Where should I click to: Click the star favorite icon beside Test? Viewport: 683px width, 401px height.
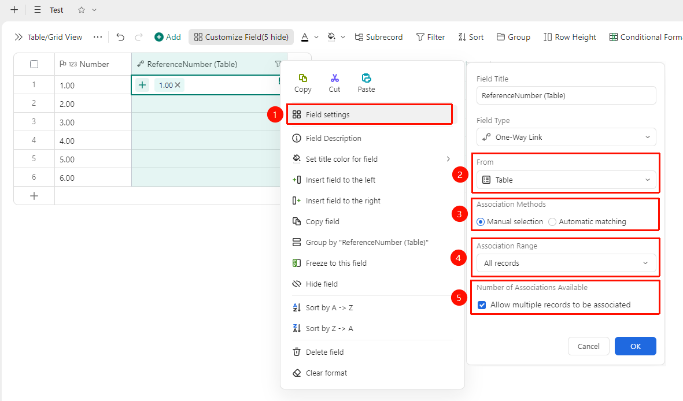[82, 10]
